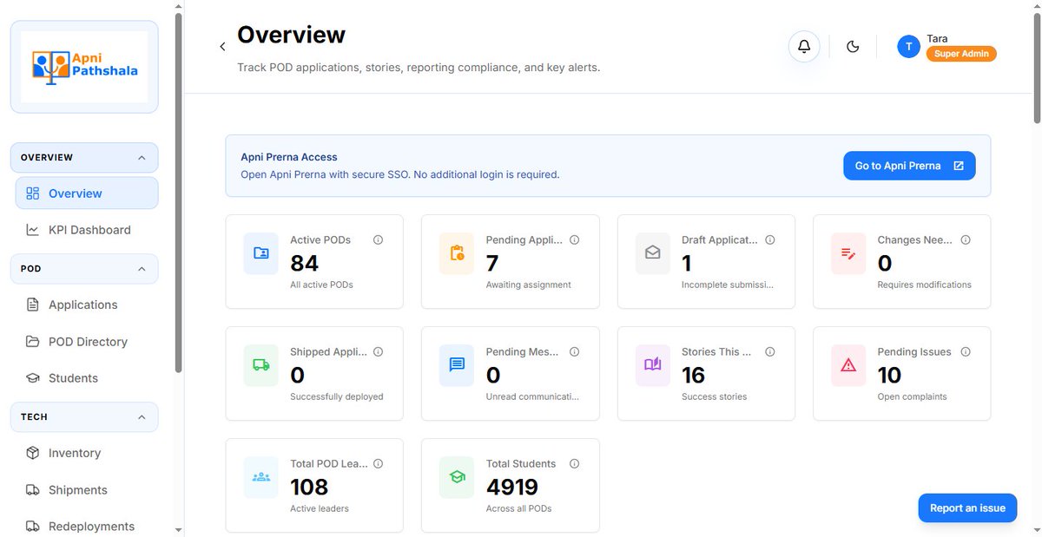The height and width of the screenshot is (537, 1042).
Task: Click the Pending Issues warning triangle icon
Action: 848,365
